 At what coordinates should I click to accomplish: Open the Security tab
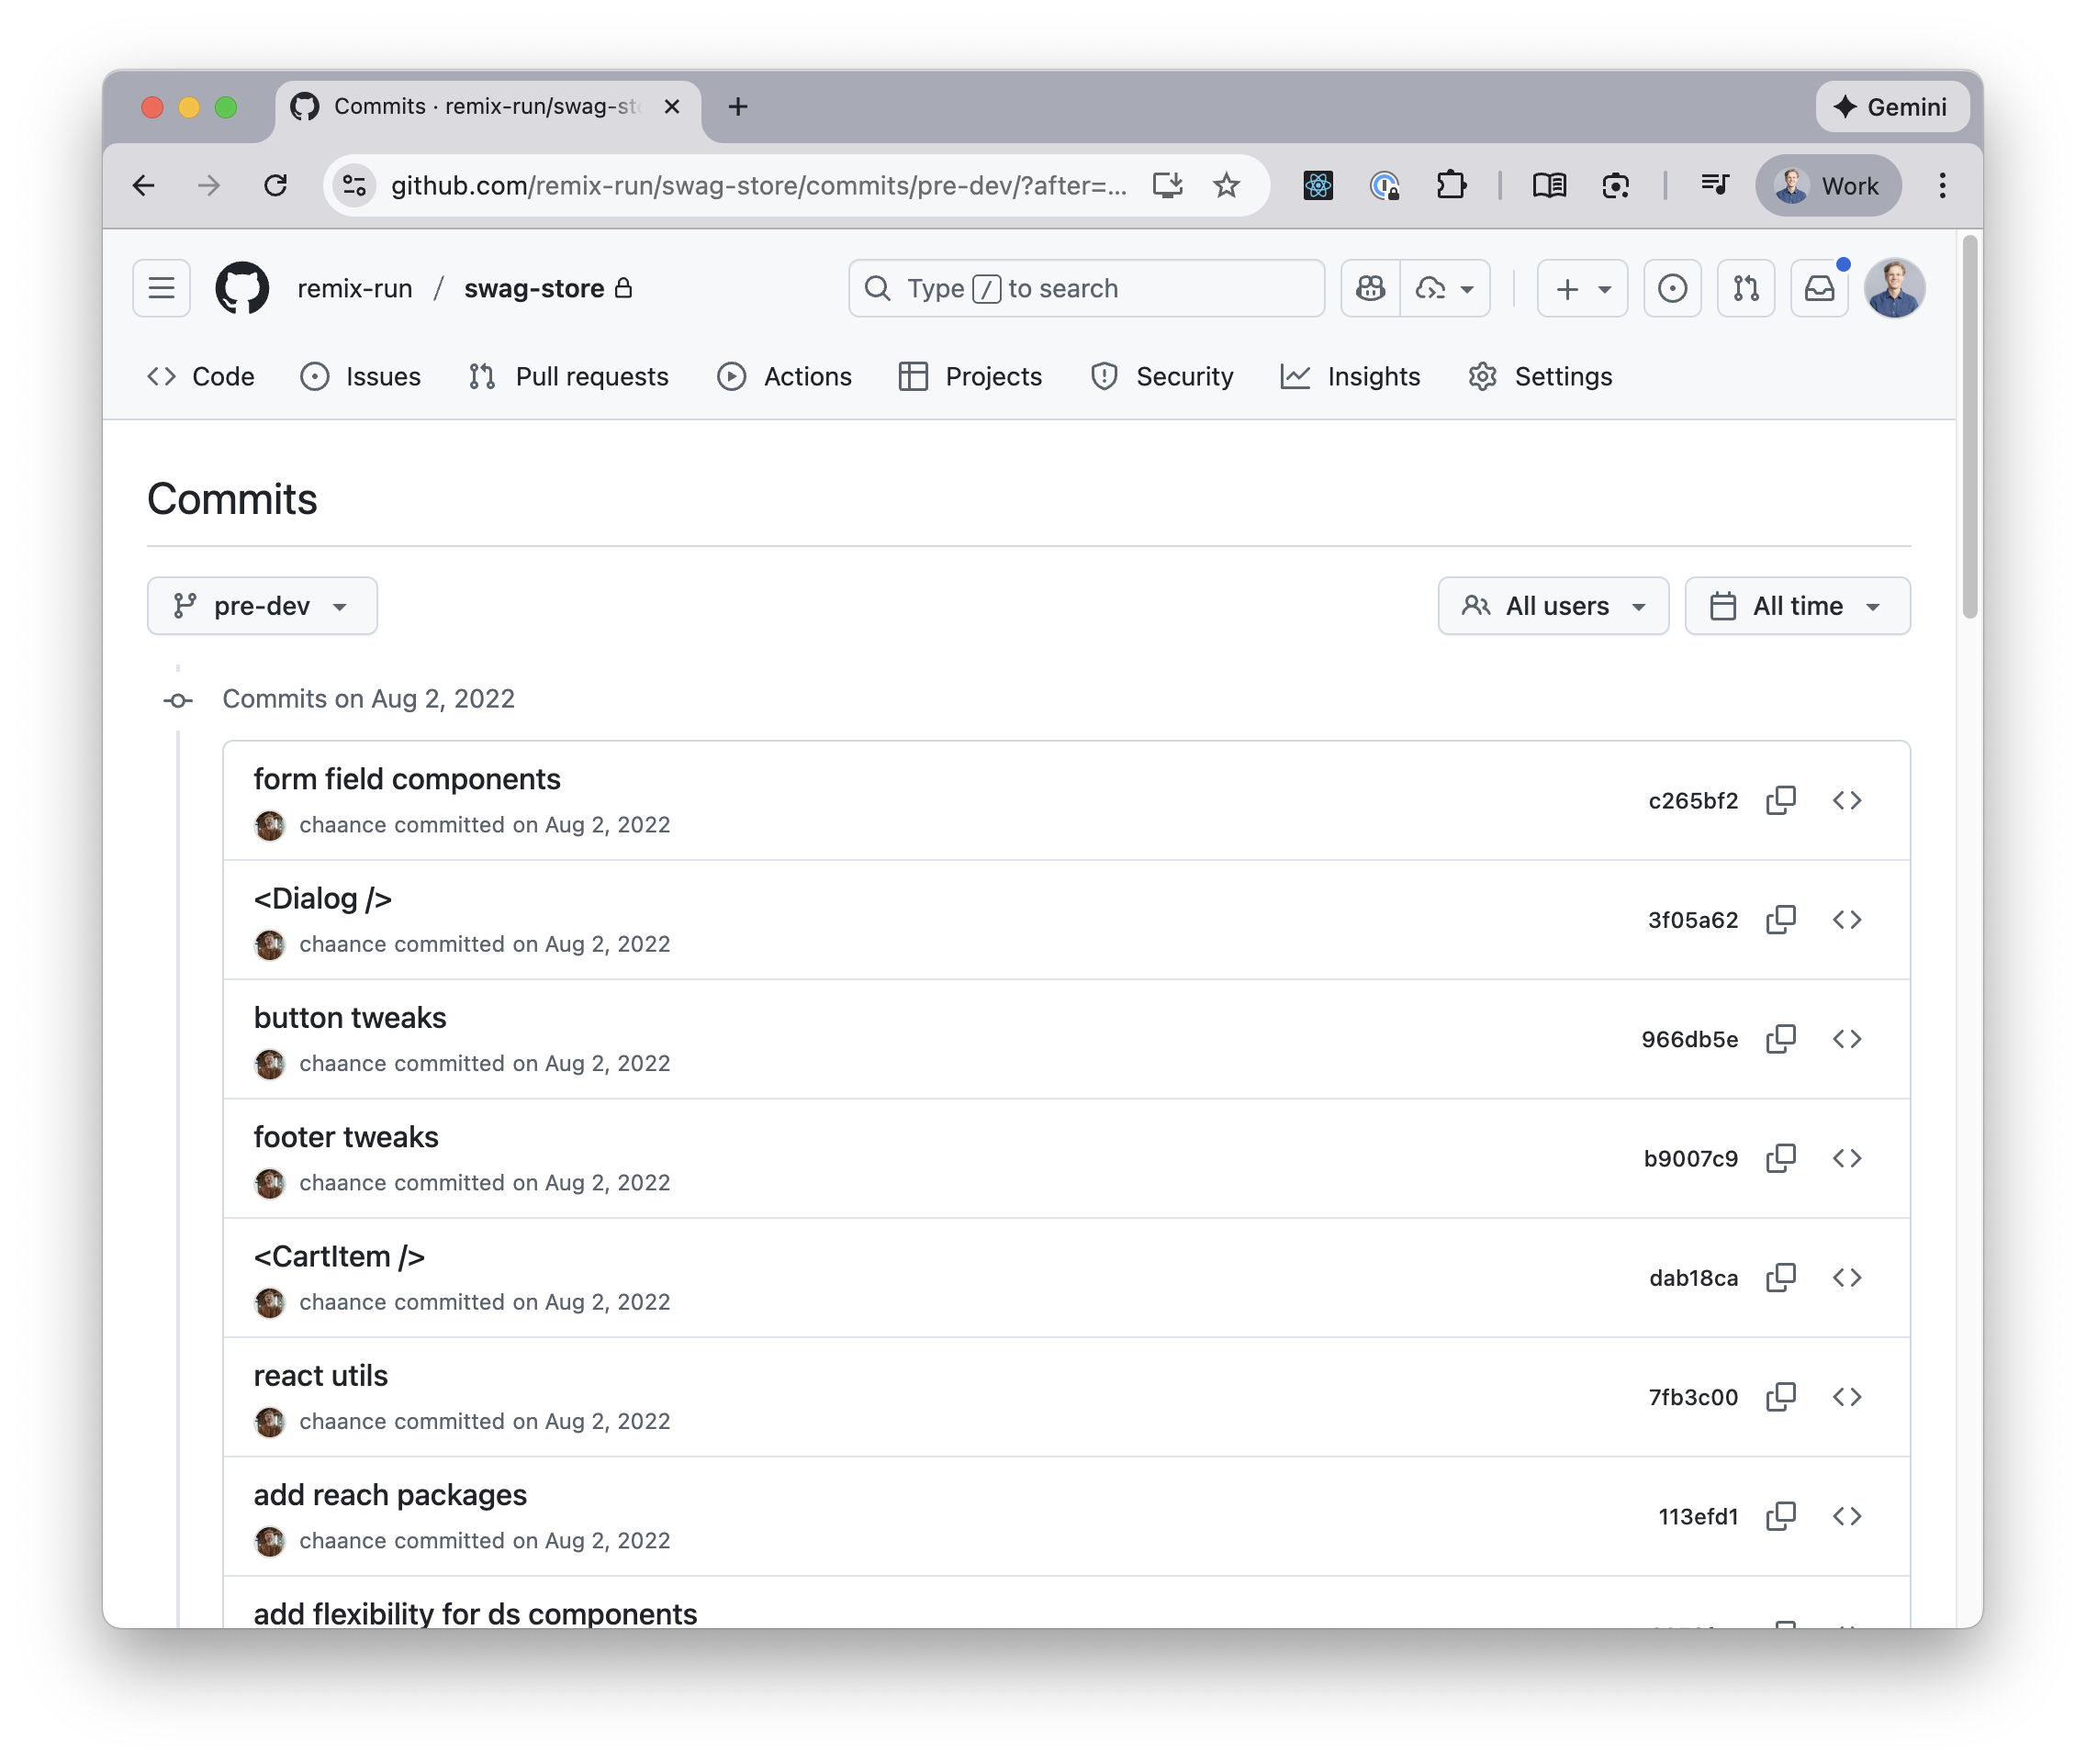point(1162,377)
